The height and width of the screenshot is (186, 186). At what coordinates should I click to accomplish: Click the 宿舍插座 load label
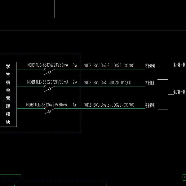point(150,83)
